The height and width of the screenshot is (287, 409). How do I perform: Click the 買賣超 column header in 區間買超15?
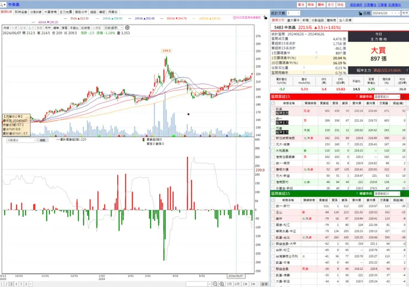tap(324, 103)
